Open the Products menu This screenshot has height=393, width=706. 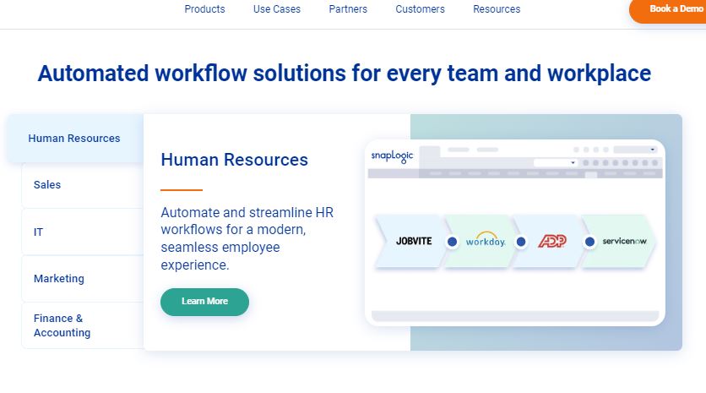[x=204, y=9]
